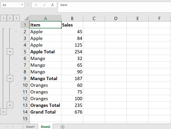Screen dimensions: 171x129
Task: Show outline level 3 details
Action: point(17,18)
